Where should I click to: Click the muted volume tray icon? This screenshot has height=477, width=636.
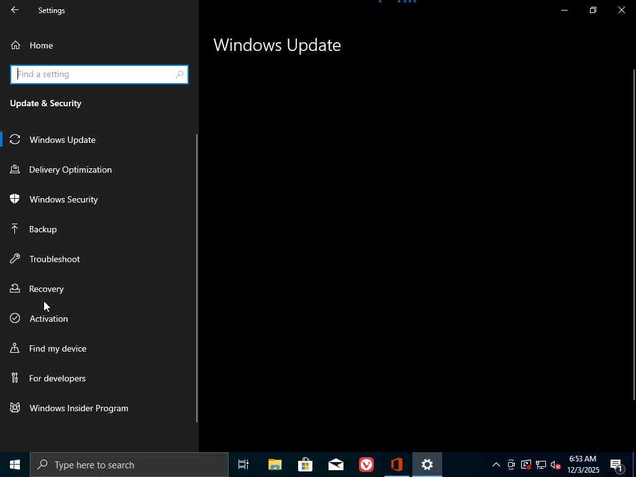[x=556, y=465]
